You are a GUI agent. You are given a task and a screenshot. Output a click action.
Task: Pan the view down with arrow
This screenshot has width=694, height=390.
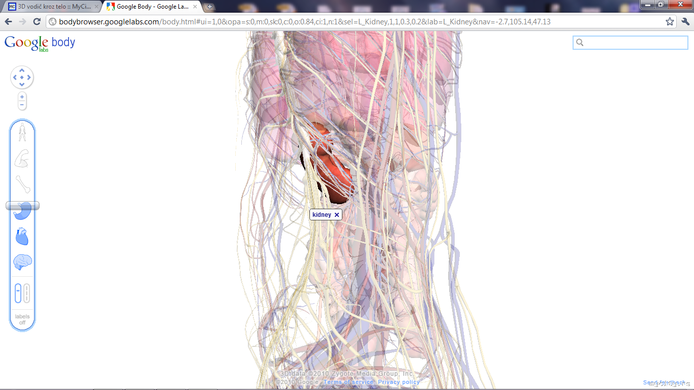tap(22, 84)
